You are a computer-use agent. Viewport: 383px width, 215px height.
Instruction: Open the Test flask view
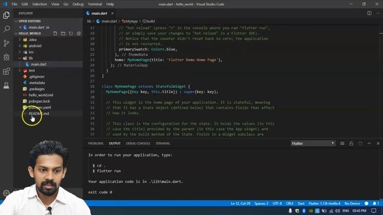pos(7,85)
